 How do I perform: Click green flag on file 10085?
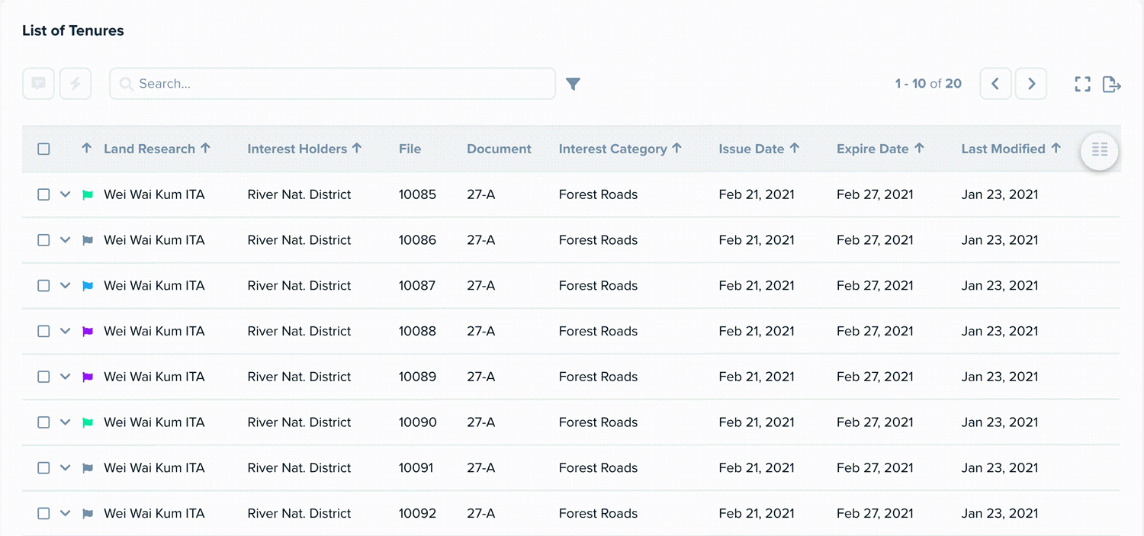pos(88,194)
